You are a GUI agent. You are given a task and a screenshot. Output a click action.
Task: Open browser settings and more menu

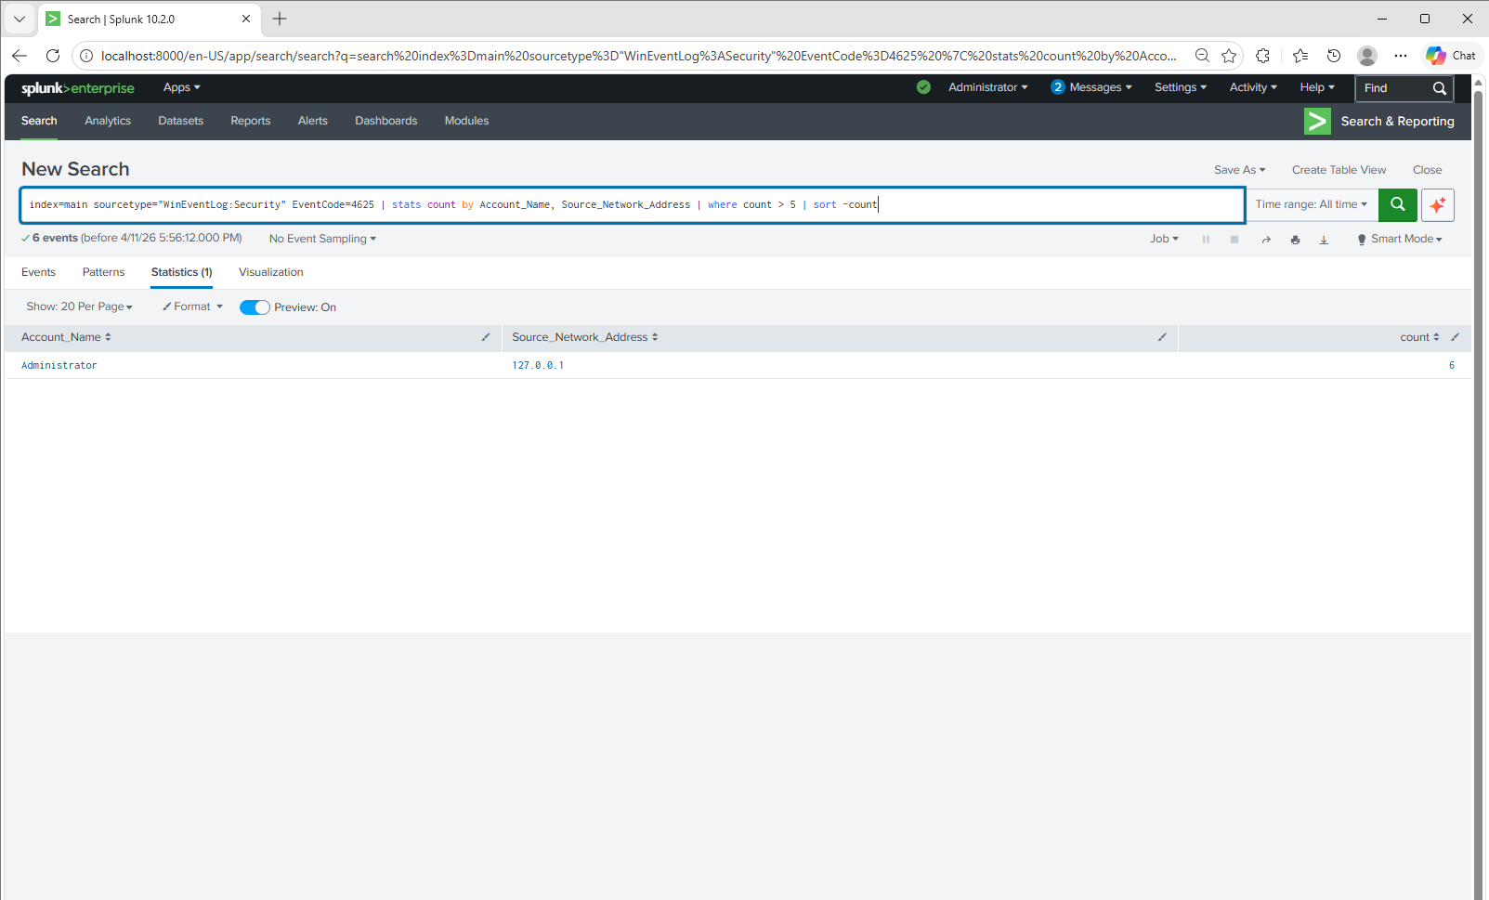pos(1401,56)
